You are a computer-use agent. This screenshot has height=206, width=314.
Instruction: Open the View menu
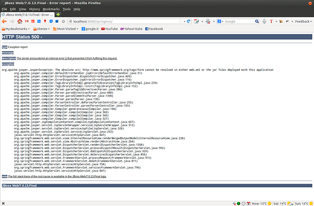coord(23,9)
